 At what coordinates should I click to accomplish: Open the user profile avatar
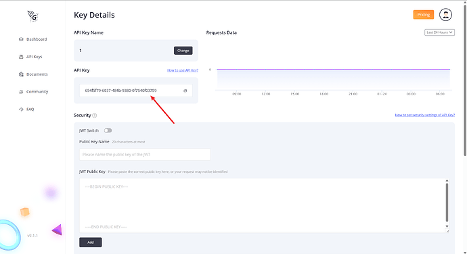point(445,15)
